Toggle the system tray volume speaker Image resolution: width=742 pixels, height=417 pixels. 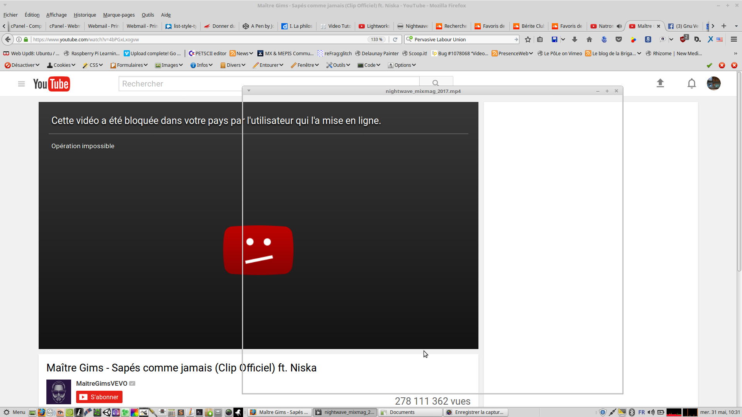tap(651, 412)
